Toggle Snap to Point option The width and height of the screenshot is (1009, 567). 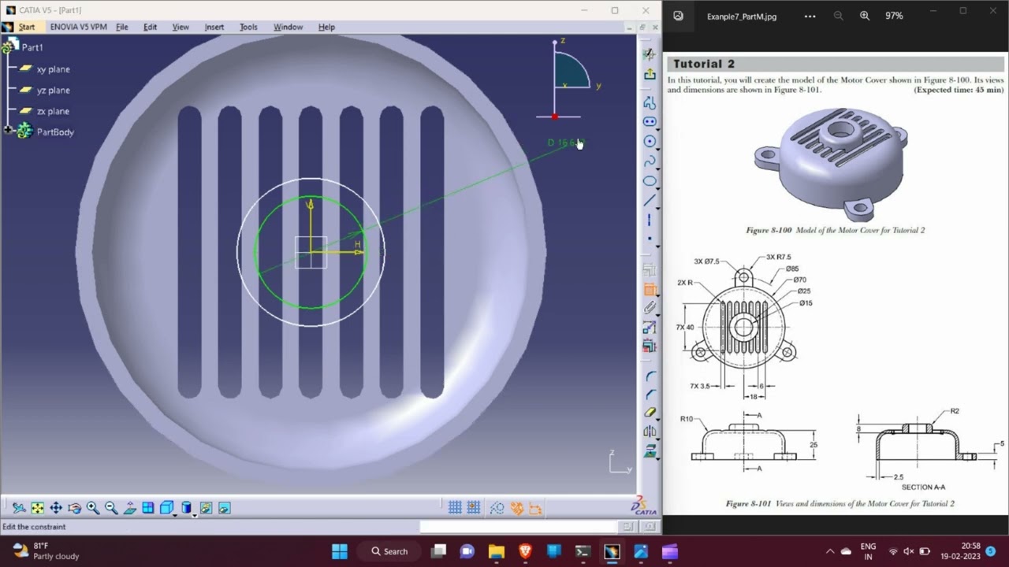pyautogui.click(x=474, y=508)
